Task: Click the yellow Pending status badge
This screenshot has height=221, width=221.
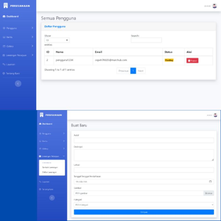Action: coord(169,60)
